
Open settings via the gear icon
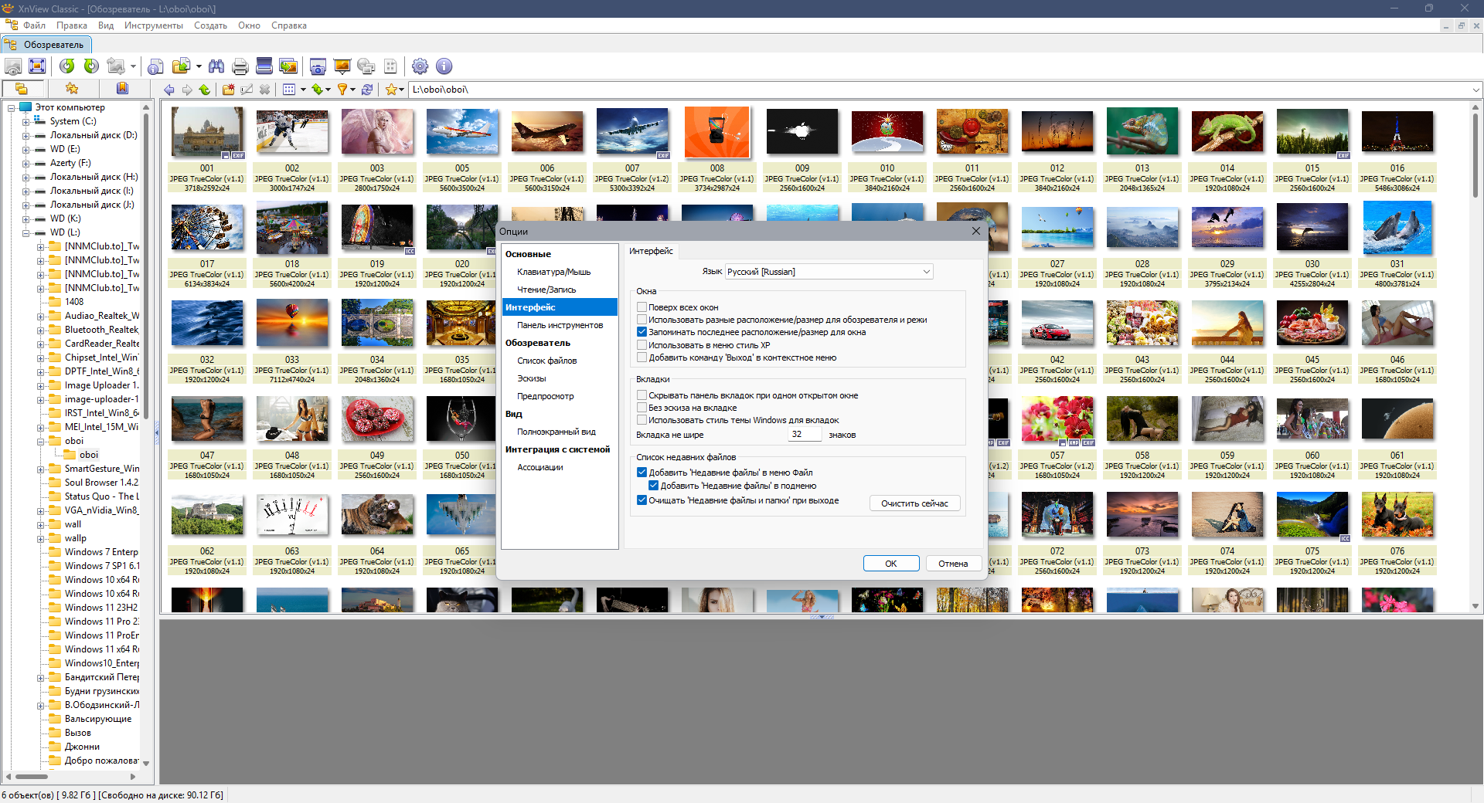coord(420,66)
